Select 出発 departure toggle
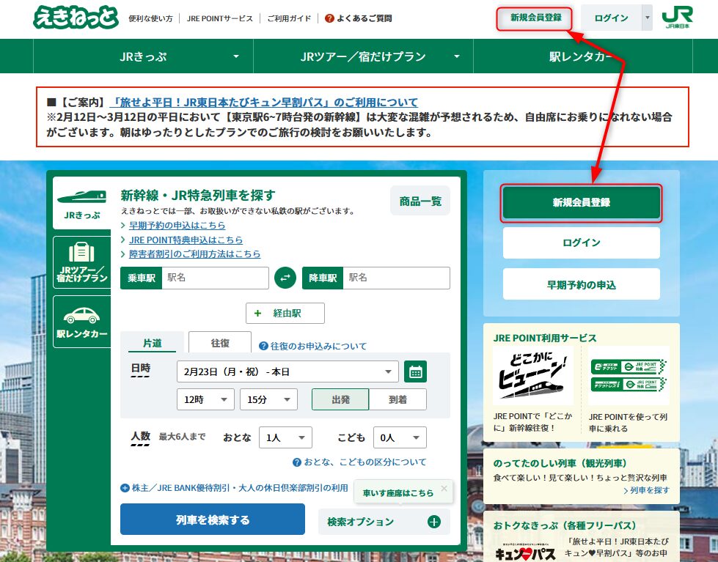The image size is (718, 562). click(340, 399)
